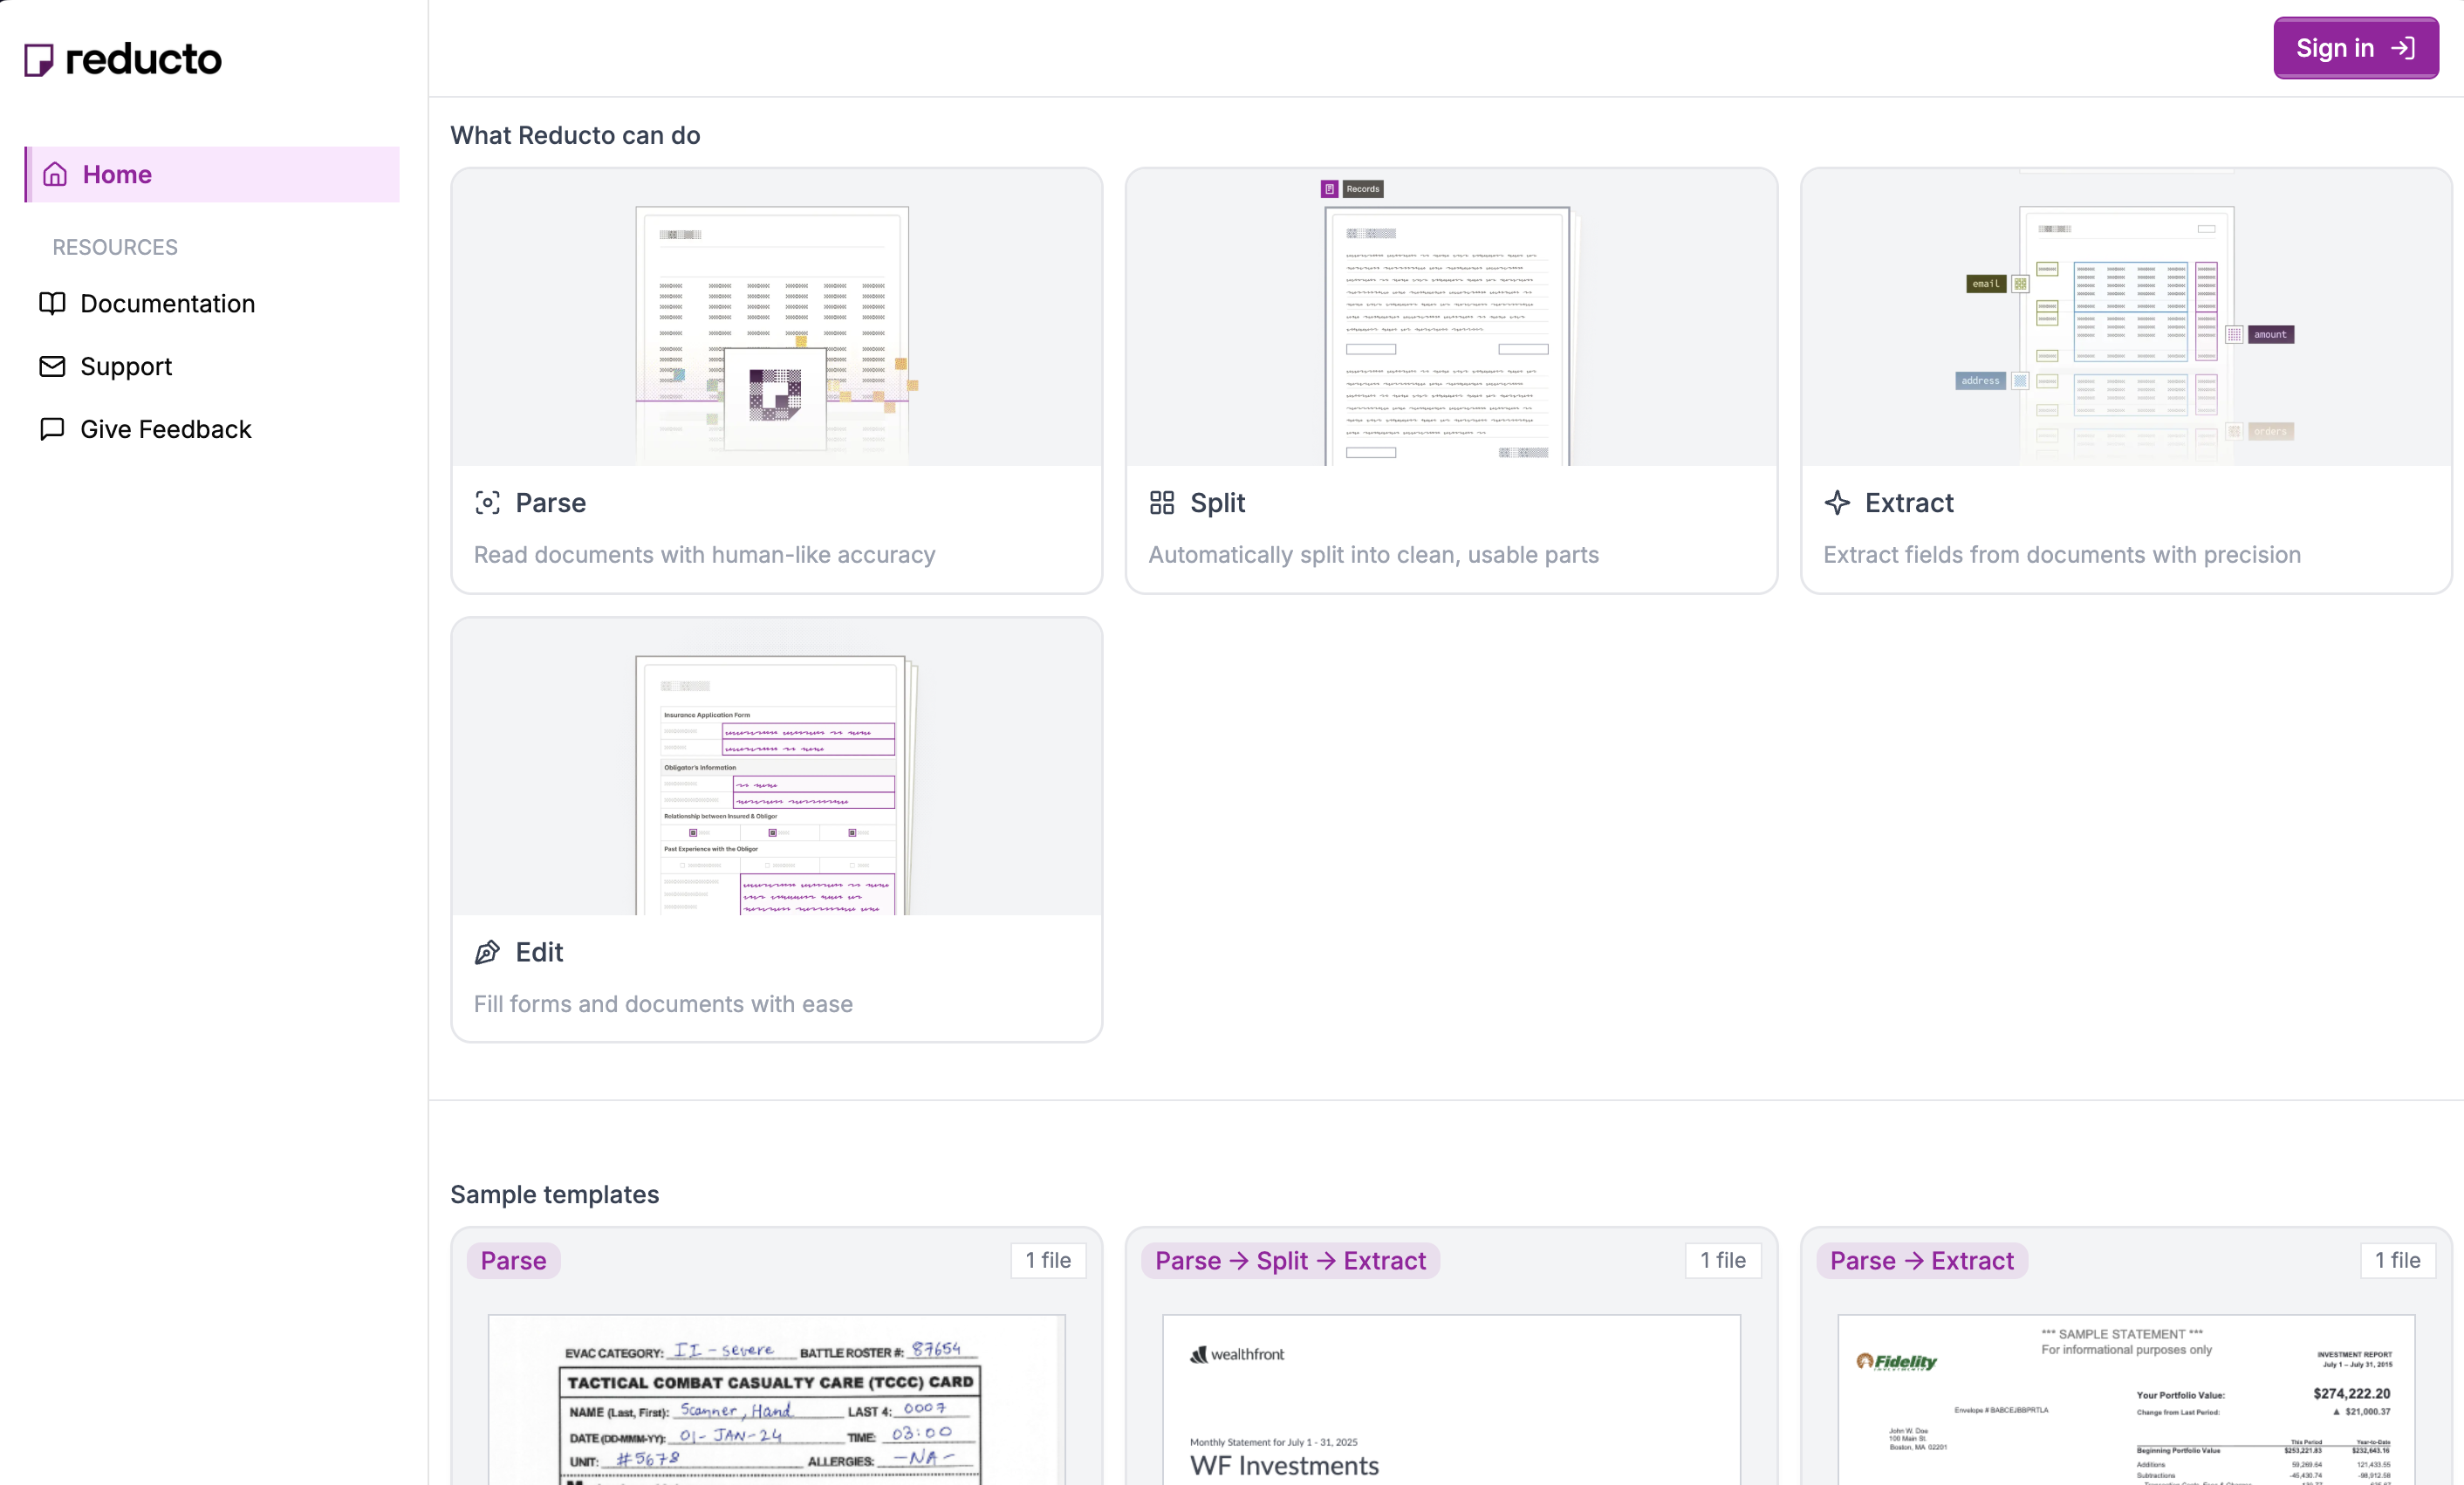2464x1485 pixels.
Task: Click the Split grid icon
Action: click(x=1161, y=503)
